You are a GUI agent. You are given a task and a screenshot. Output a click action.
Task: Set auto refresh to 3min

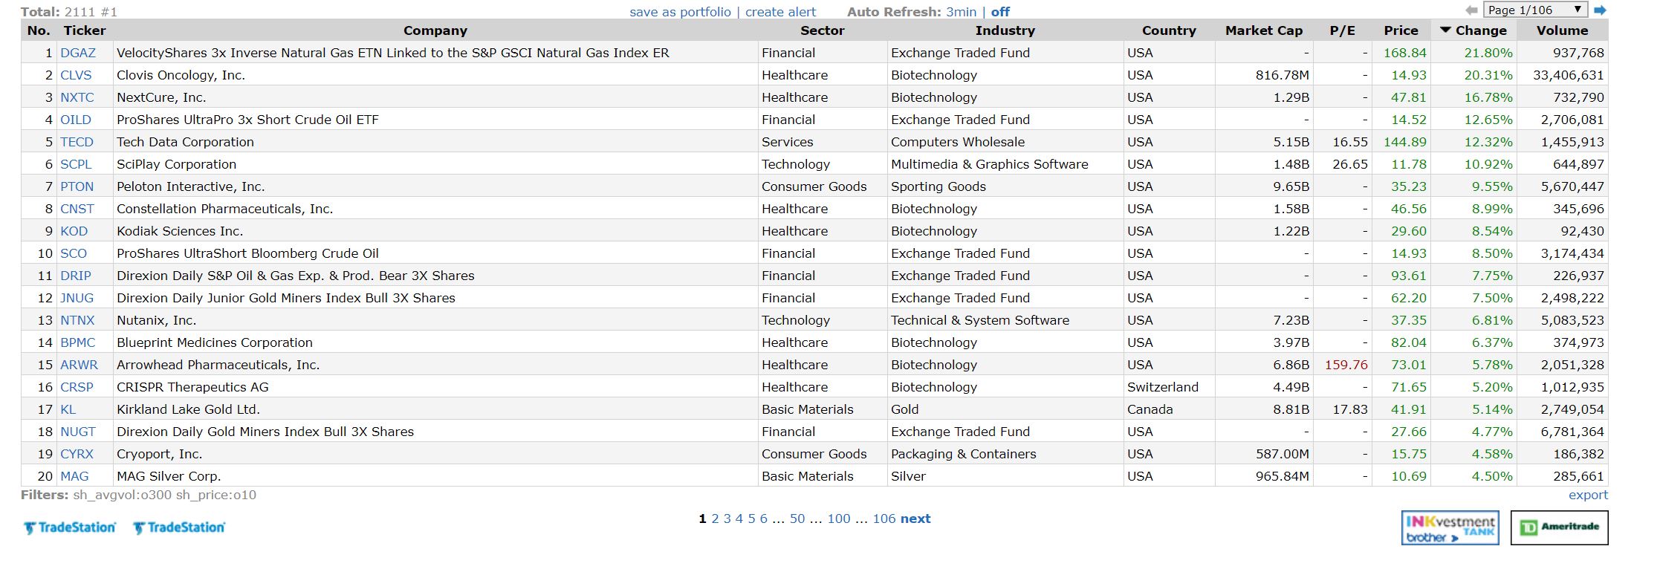(961, 12)
